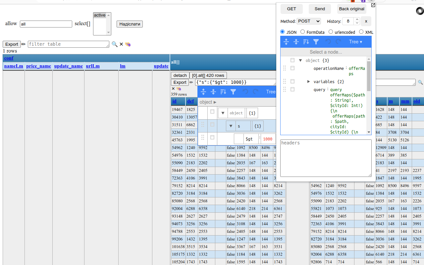Click object breadcrumb arrow in filter editor
This screenshot has height=265, width=424.
(215, 102)
